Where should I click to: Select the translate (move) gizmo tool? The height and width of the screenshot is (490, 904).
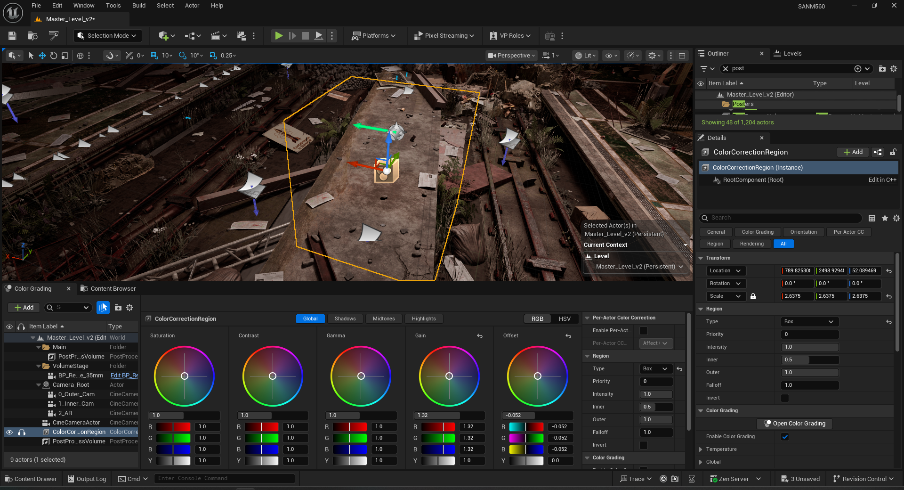(42, 56)
